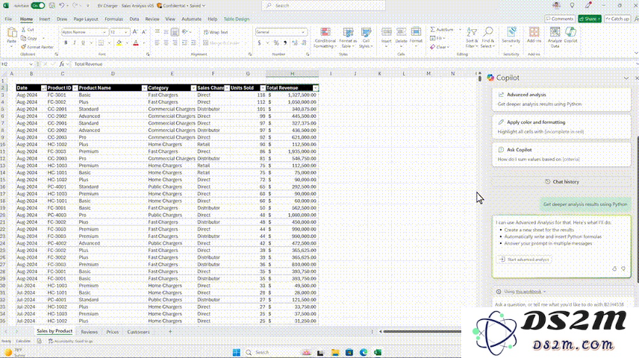Apply italic formatting with I icon

[x=74, y=43]
